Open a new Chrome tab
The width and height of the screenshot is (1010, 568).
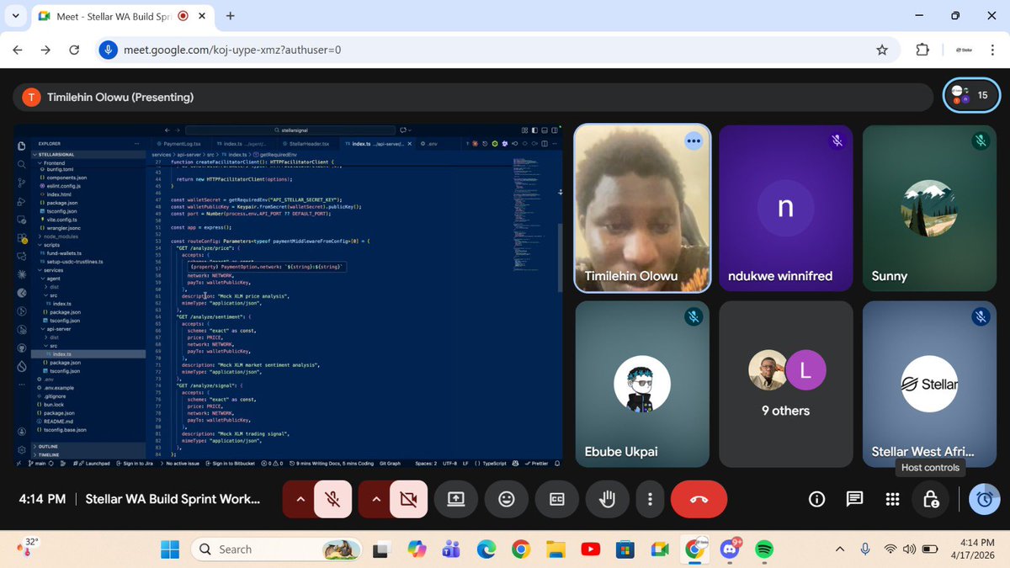[230, 15]
